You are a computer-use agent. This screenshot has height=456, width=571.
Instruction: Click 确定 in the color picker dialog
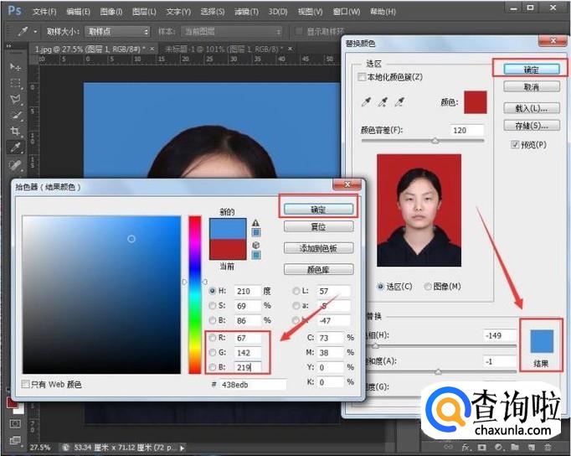(318, 210)
